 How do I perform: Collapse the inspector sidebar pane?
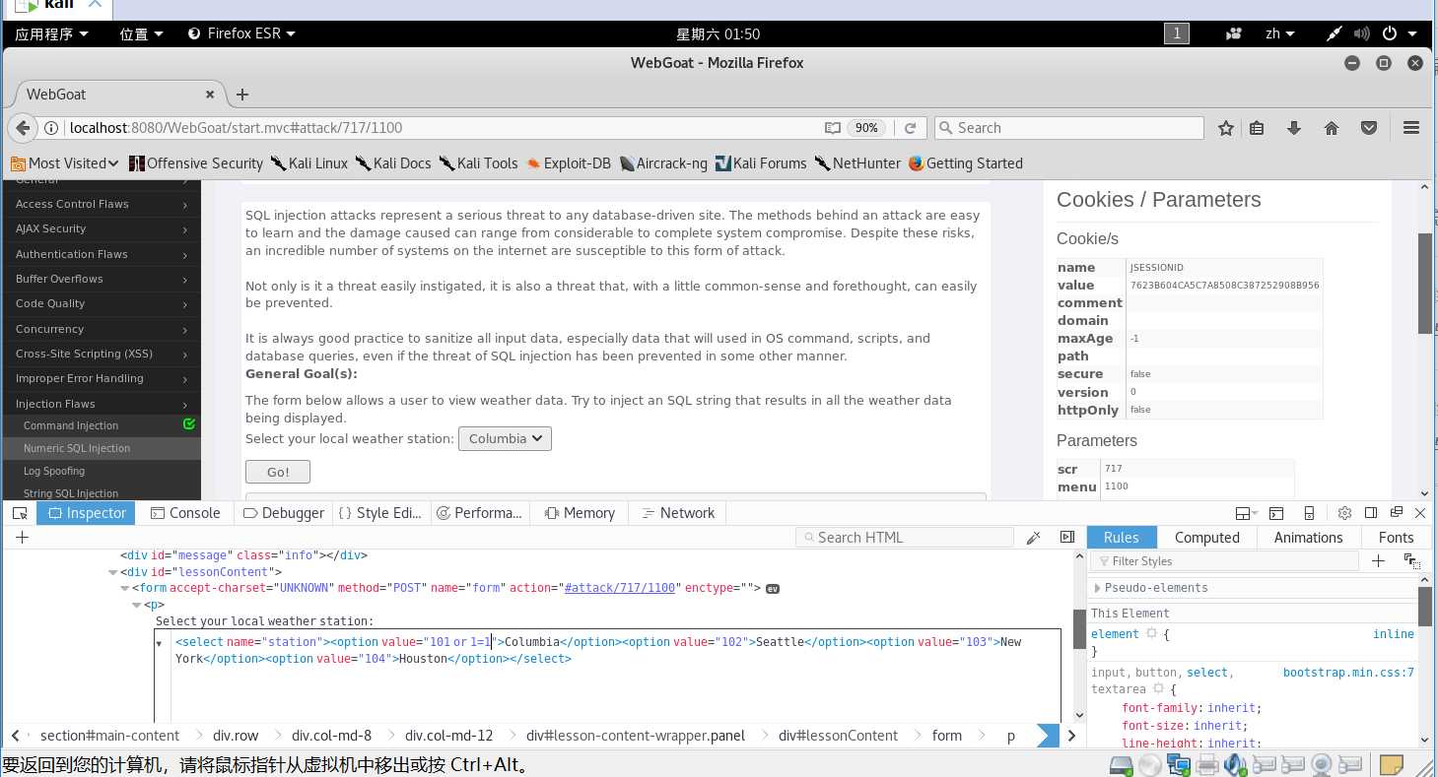pos(1067,537)
